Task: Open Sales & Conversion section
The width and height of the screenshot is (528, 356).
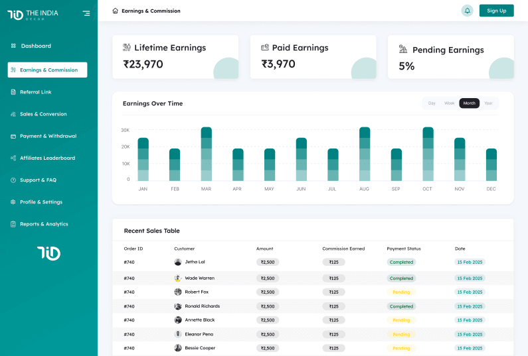Action: [43, 114]
